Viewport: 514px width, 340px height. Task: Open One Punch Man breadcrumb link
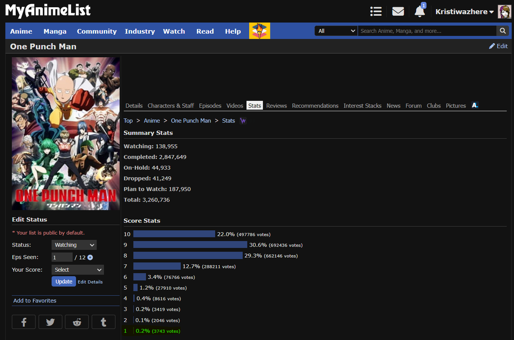(x=191, y=121)
